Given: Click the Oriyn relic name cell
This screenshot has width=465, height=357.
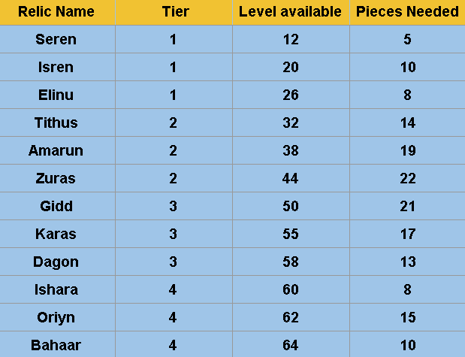Looking at the screenshot, I should (x=56, y=317).
